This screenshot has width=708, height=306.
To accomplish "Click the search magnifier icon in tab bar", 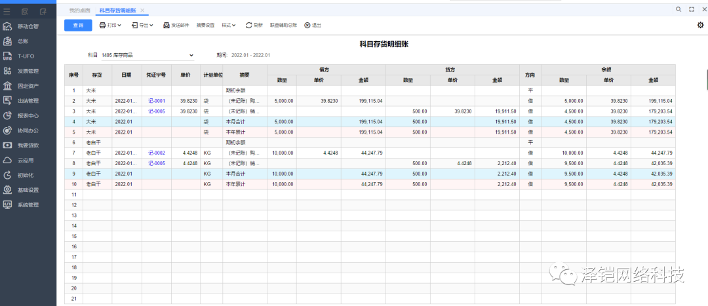I will click(678, 10).
